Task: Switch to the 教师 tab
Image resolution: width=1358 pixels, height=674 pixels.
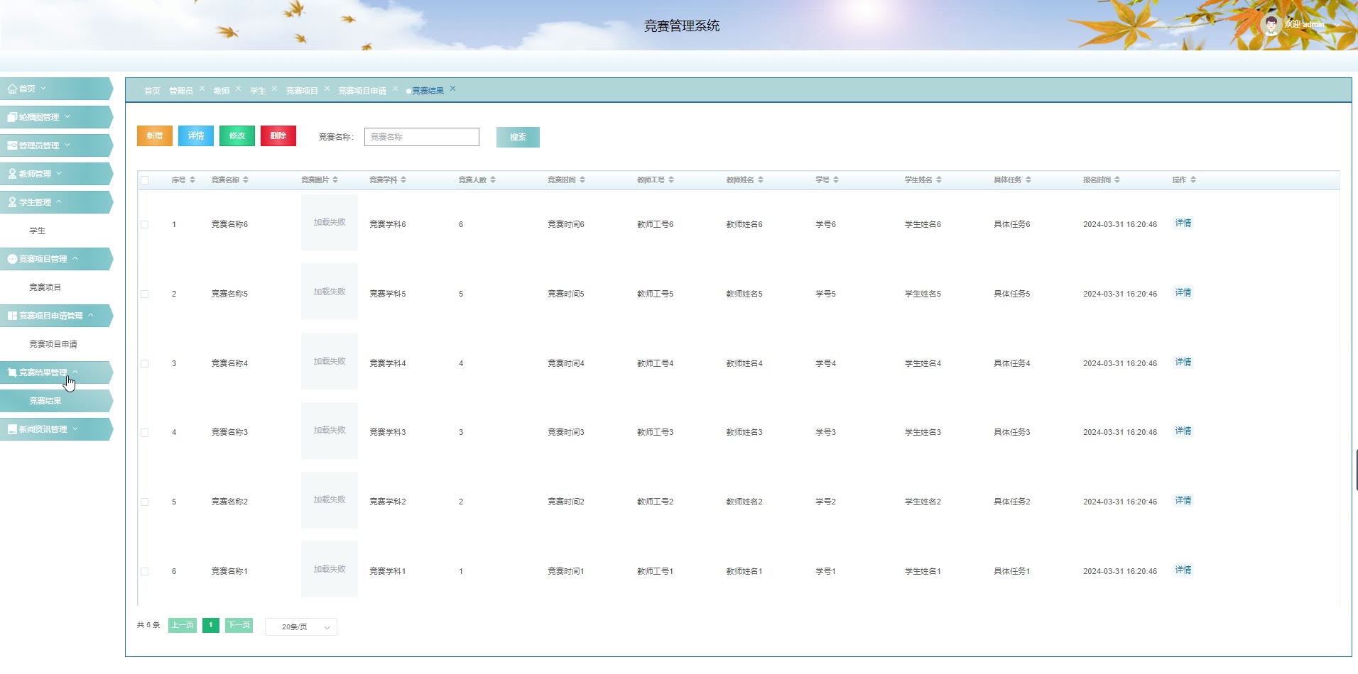Action: point(221,91)
